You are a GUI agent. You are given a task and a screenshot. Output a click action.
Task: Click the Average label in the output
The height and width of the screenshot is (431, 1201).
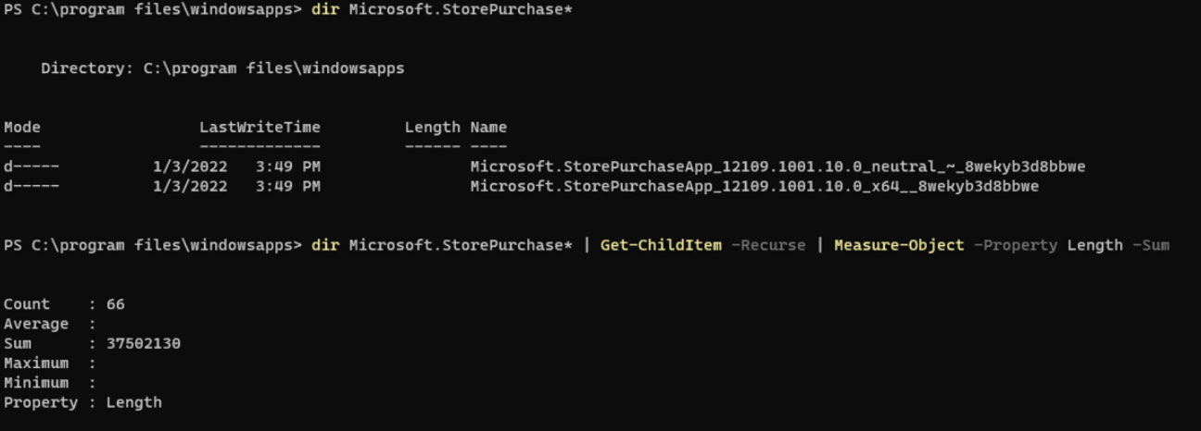tap(36, 324)
